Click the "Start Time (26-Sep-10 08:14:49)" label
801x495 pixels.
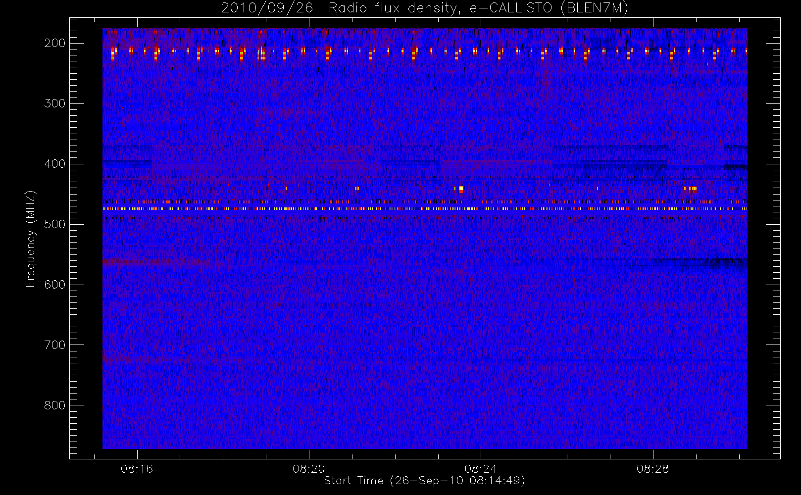[424, 481]
